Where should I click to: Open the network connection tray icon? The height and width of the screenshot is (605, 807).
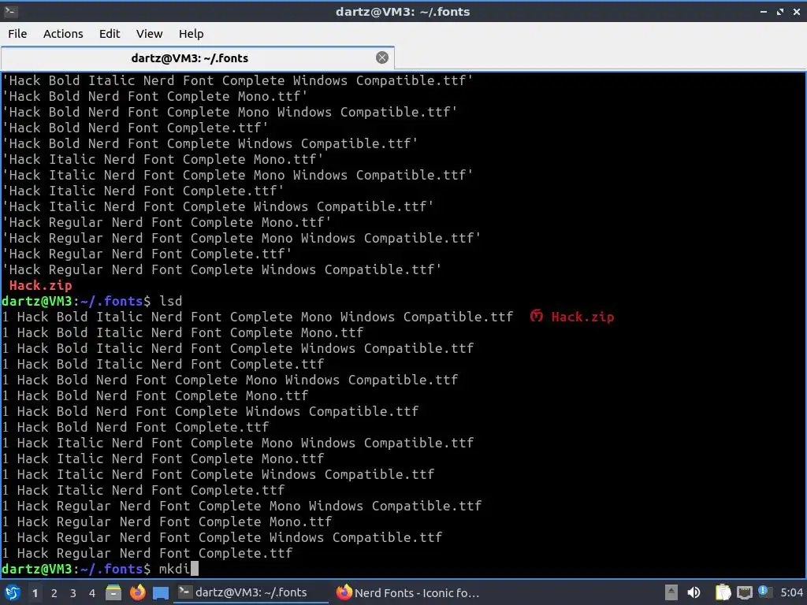tap(744, 593)
